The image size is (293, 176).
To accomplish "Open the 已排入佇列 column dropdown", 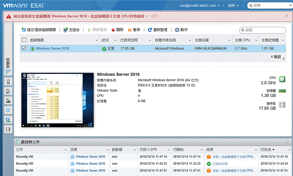I will (x=168, y=149).
